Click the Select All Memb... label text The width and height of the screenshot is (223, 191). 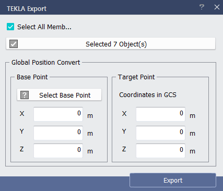click(44, 27)
